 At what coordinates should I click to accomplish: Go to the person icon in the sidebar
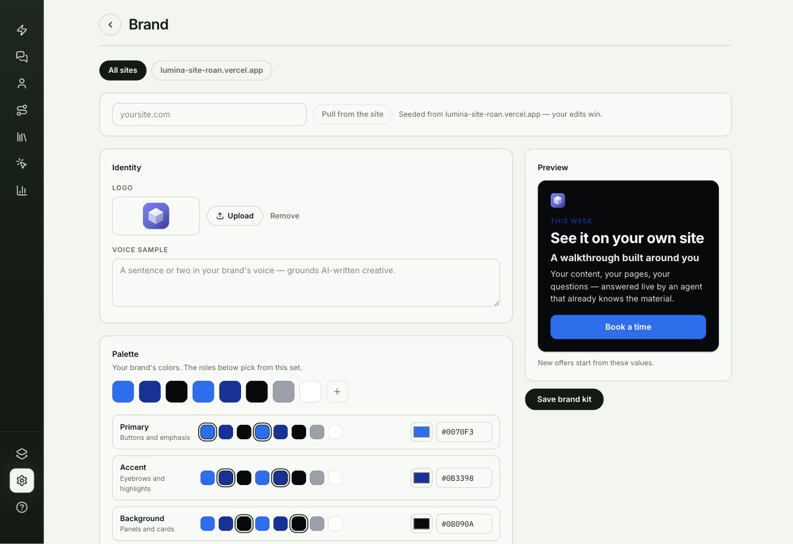(x=22, y=84)
